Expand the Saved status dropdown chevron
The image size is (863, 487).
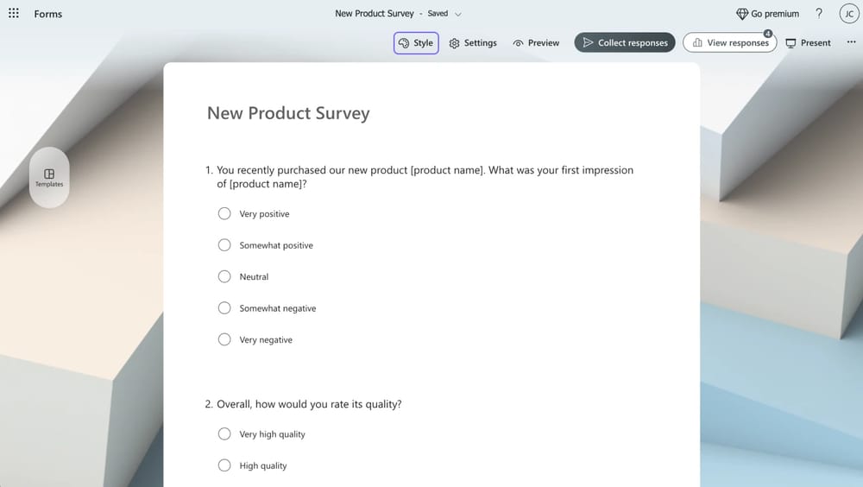tap(458, 14)
